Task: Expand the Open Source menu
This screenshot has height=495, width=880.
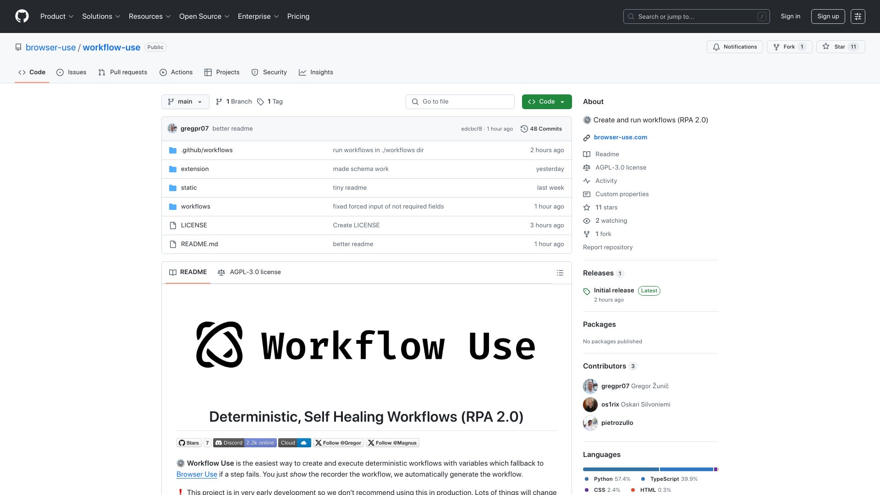Action: [204, 16]
